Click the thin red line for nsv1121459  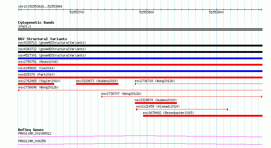pyautogui.click(x=182, y=109)
